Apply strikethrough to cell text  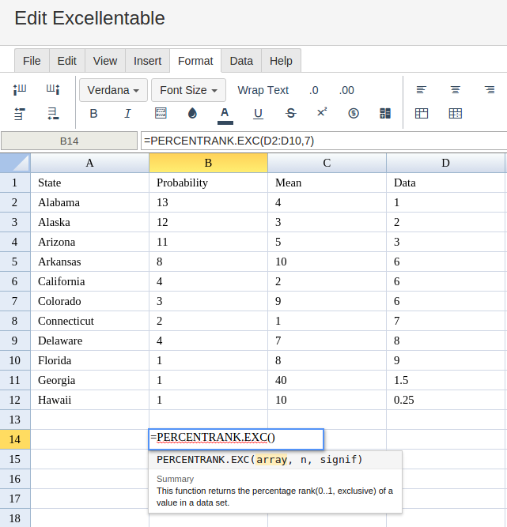[x=290, y=114]
